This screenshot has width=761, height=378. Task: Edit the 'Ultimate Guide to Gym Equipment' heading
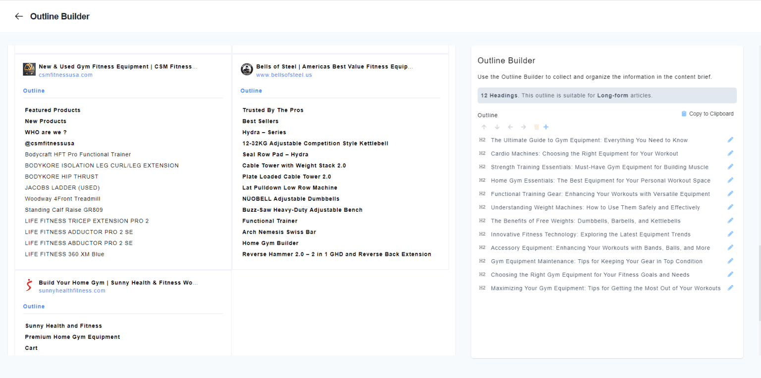tap(730, 140)
